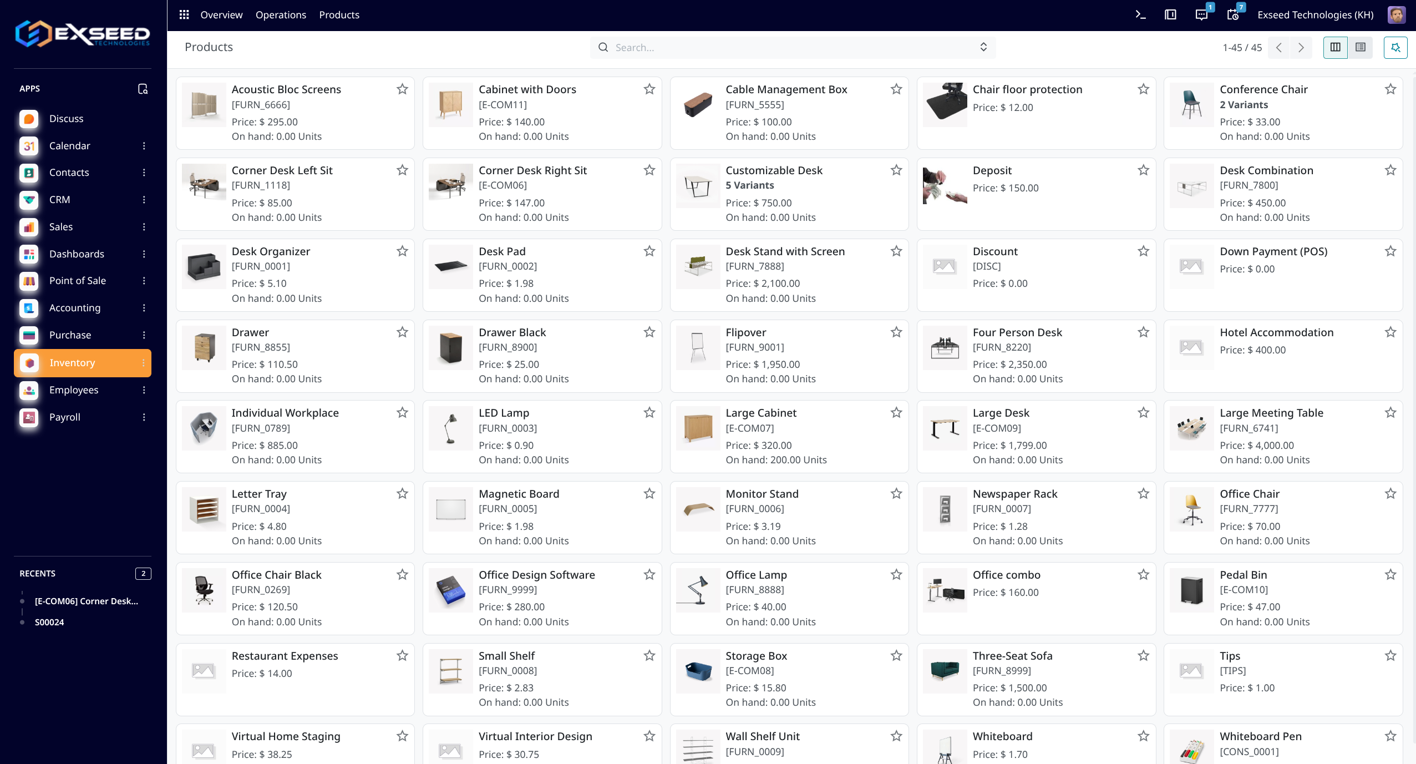
Task: Open the Operations menu
Action: point(281,15)
